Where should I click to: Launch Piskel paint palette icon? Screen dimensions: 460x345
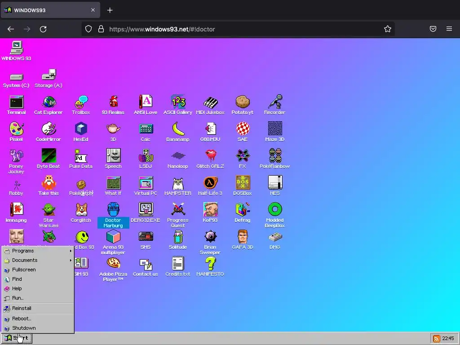pyautogui.click(x=16, y=132)
